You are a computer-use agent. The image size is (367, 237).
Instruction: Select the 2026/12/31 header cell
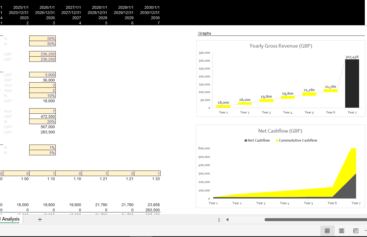[x=43, y=13]
